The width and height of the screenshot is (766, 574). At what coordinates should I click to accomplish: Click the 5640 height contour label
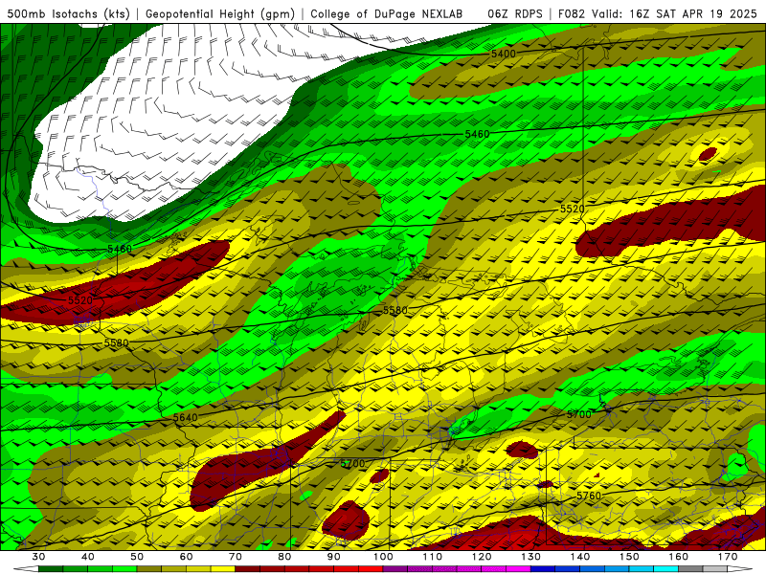point(186,417)
